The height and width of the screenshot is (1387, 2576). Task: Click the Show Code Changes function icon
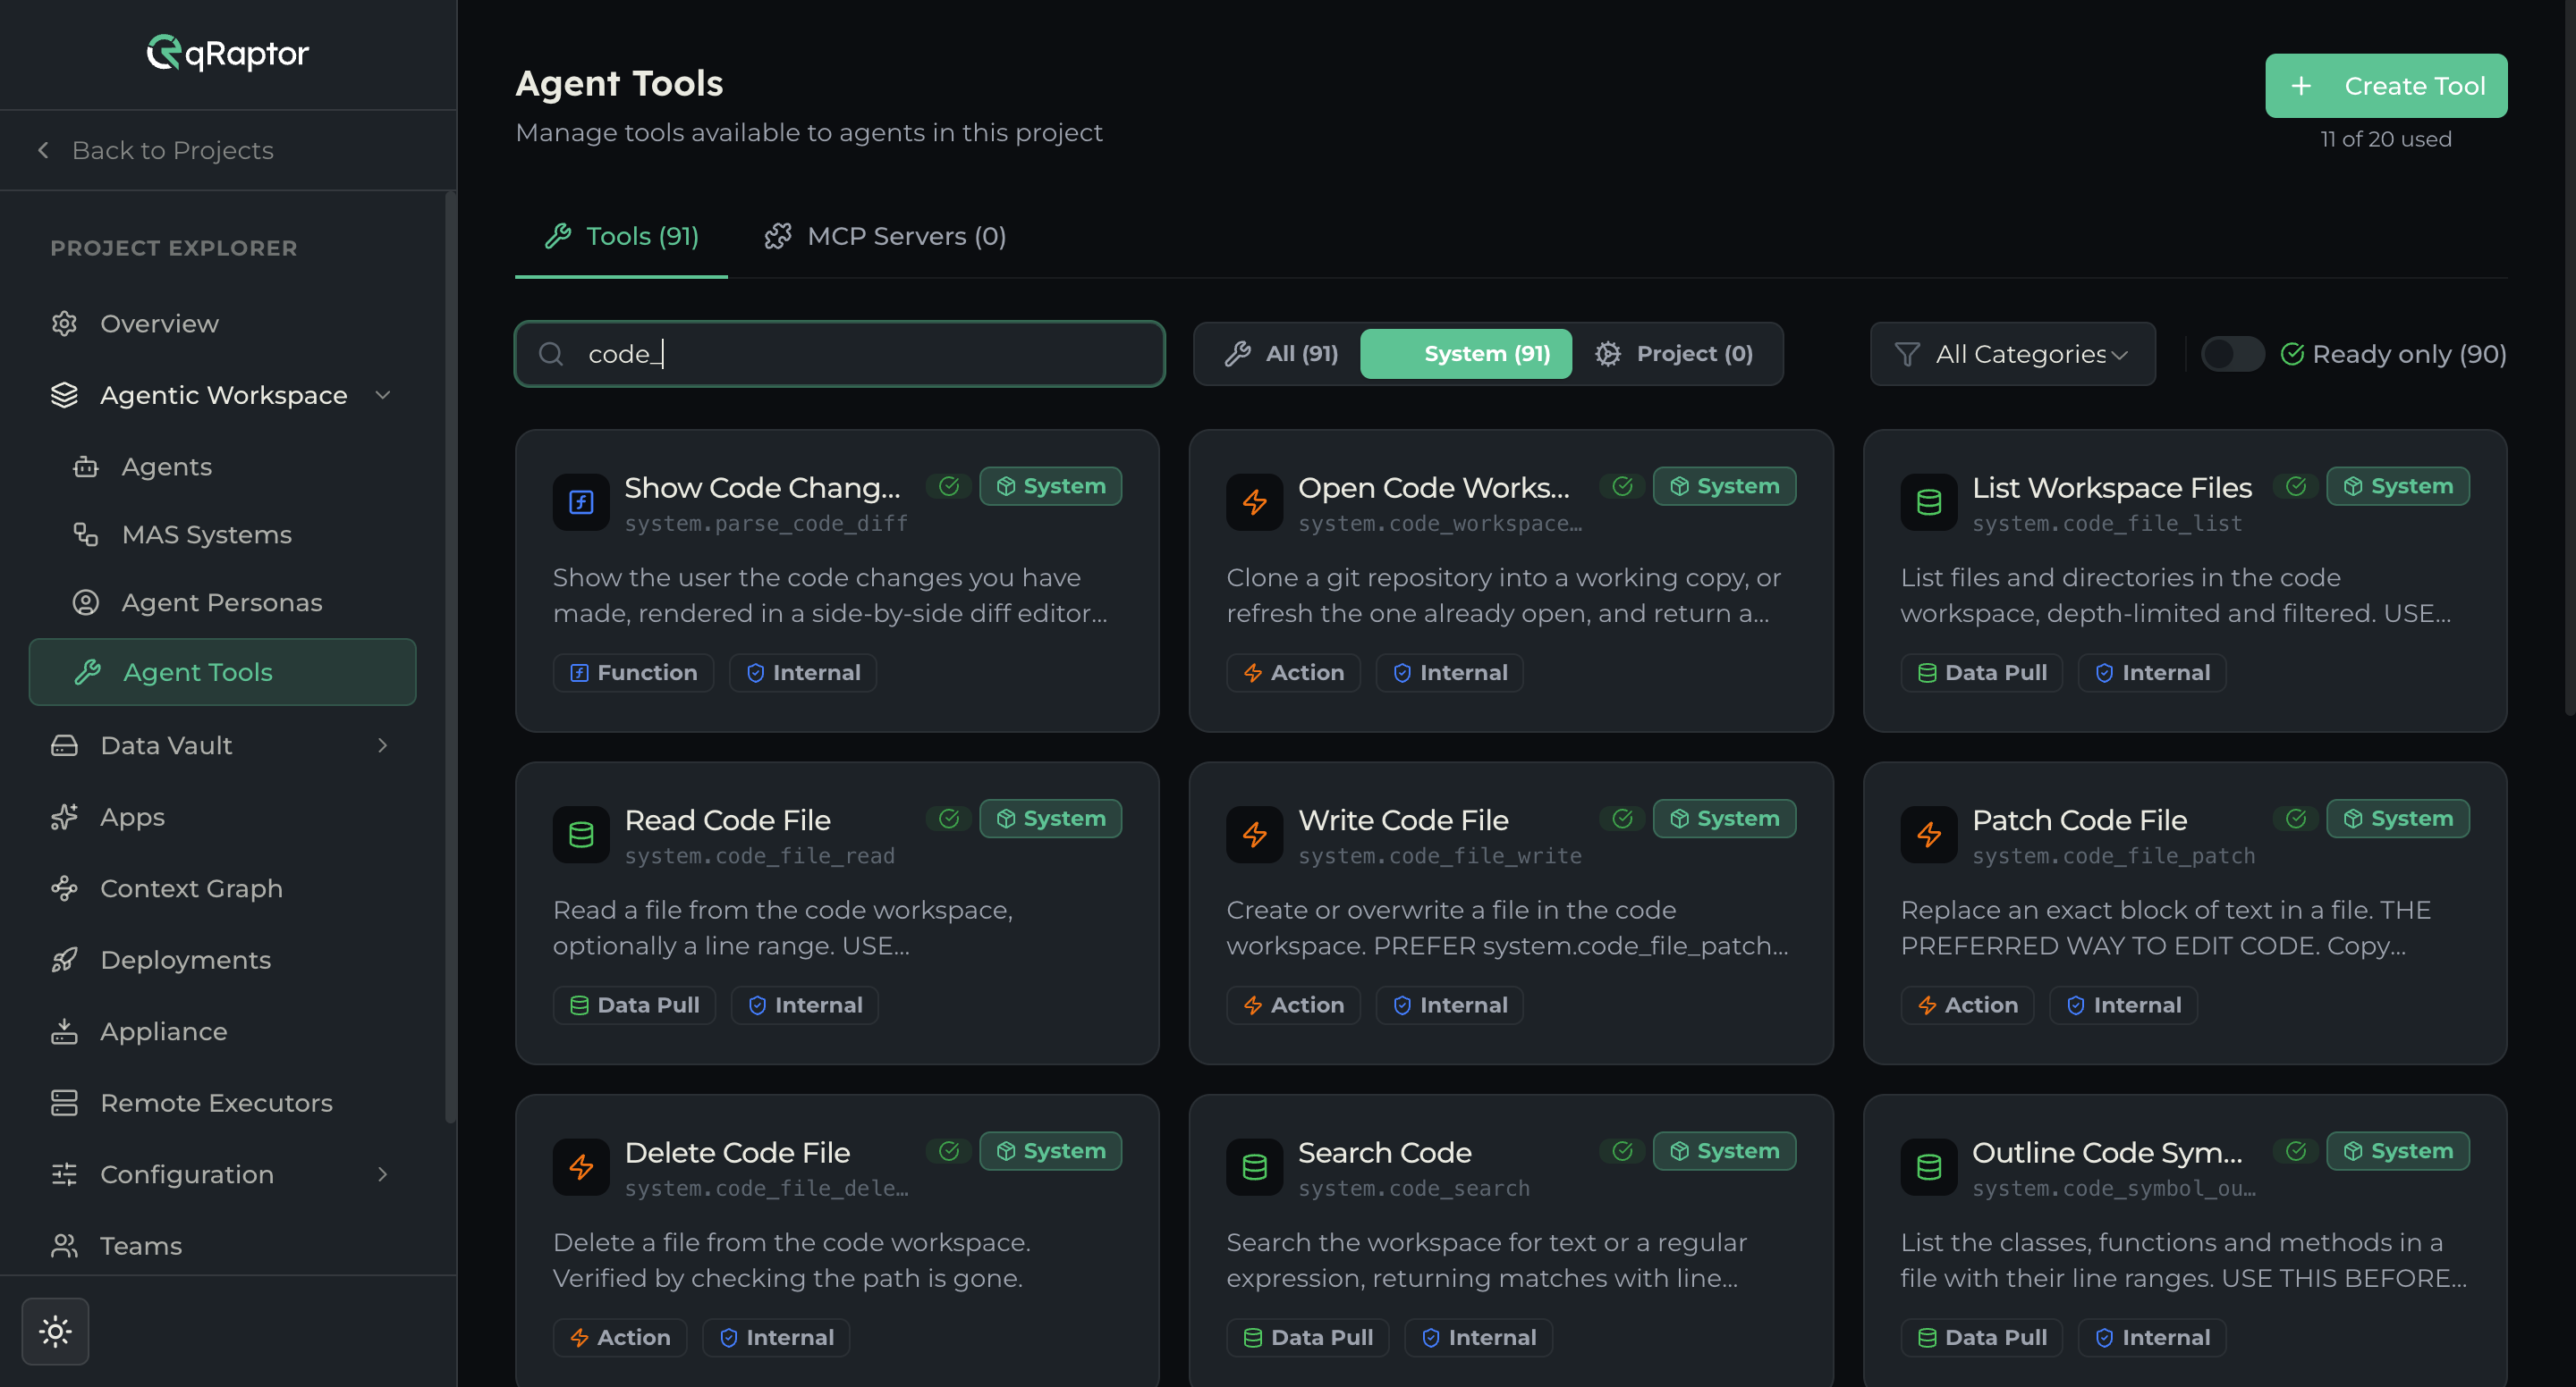click(x=581, y=501)
